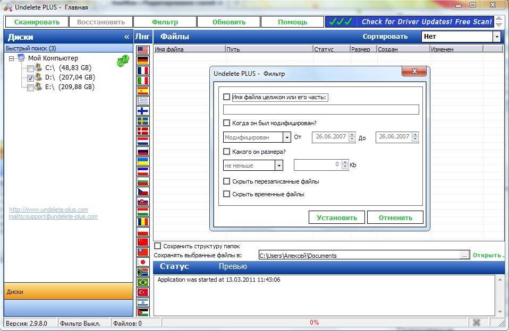Check the C:\ drive checkbox
The height and width of the screenshot is (331, 509).
pyautogui.click(x=30, y=68)
